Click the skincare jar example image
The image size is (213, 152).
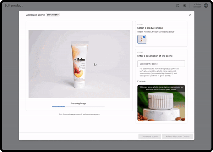(161, 103)
